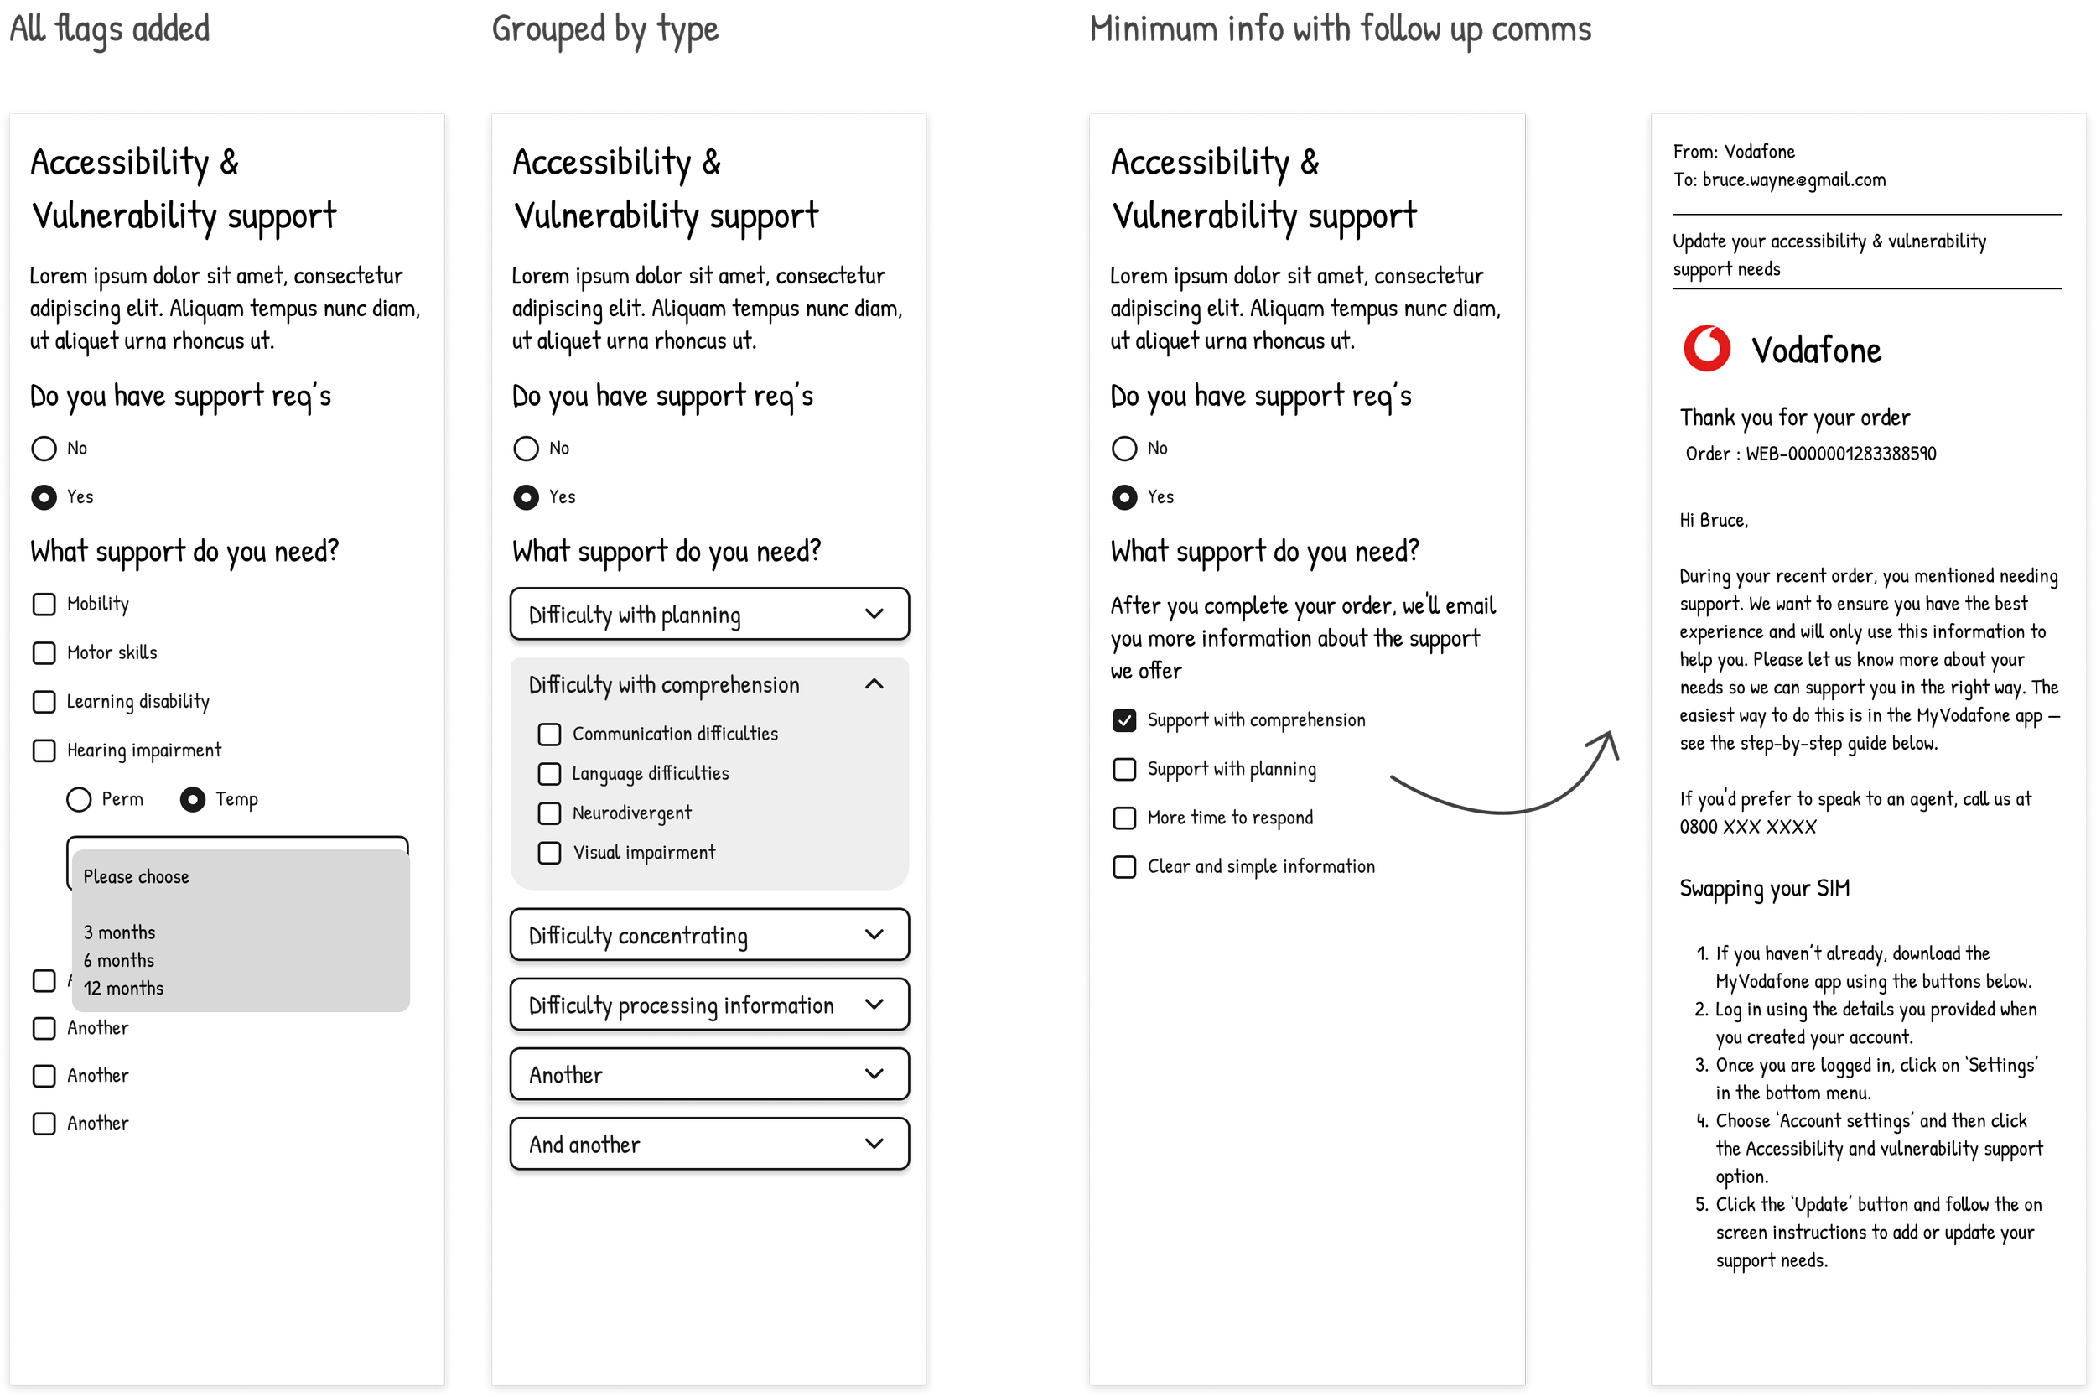Screen dimensions: 2096x1397
Task: Check the "Visual impairment" checkbox
Action: [x=550, y=853]
